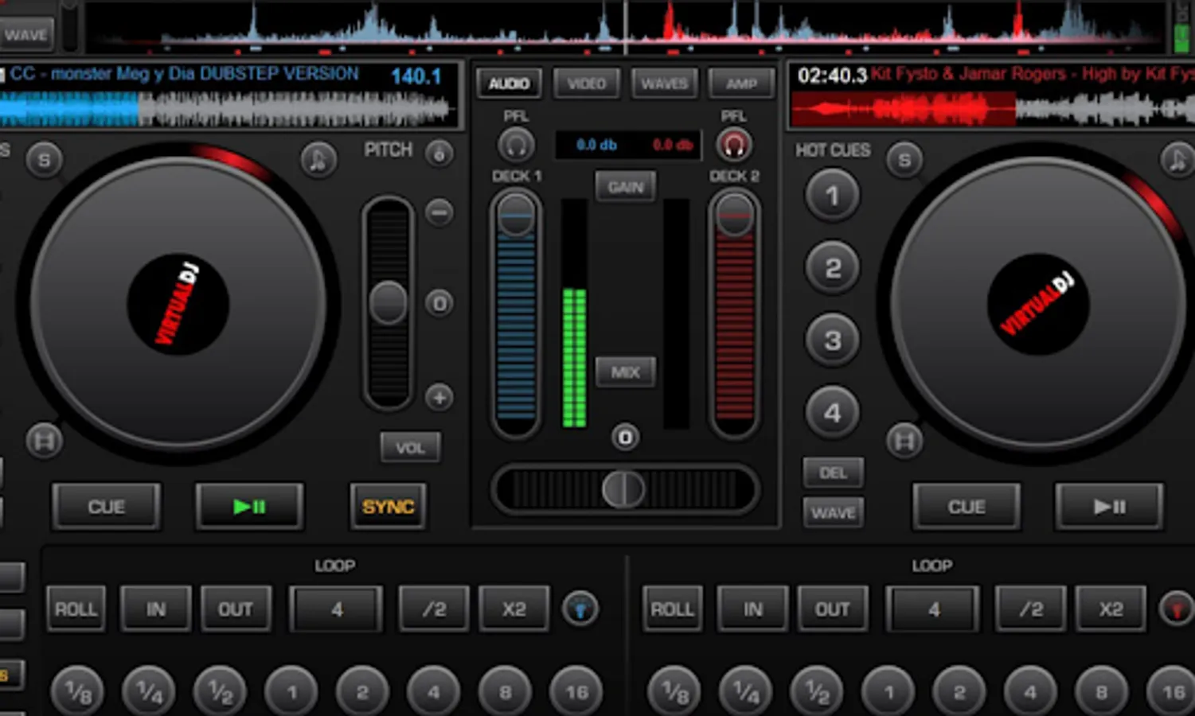The width and height of the screenshot is (1195, 716).
Task: Toggle Deck 2 PFL headphone icon
Action: pyautogui.click(x=733, y=146)
